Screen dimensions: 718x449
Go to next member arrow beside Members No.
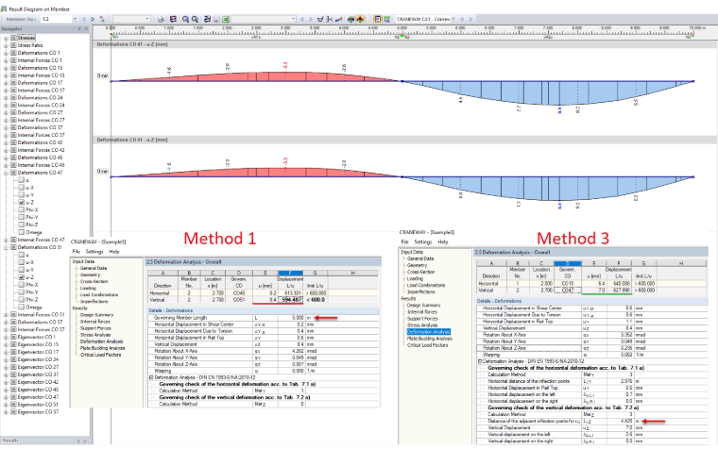point(92,19)
